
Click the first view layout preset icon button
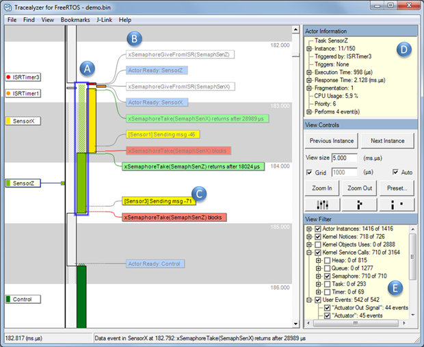tap(322, 205)
